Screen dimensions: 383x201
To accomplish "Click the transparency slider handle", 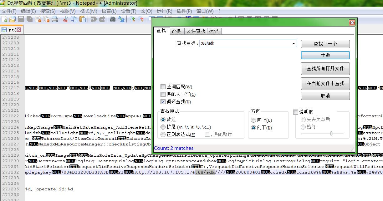I will 331,133.
